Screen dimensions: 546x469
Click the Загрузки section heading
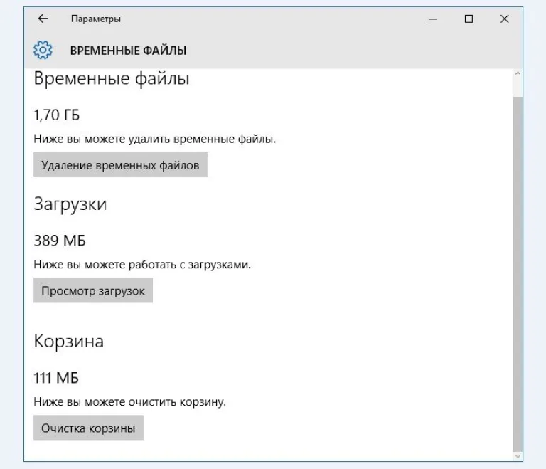(x=70, y=204)
